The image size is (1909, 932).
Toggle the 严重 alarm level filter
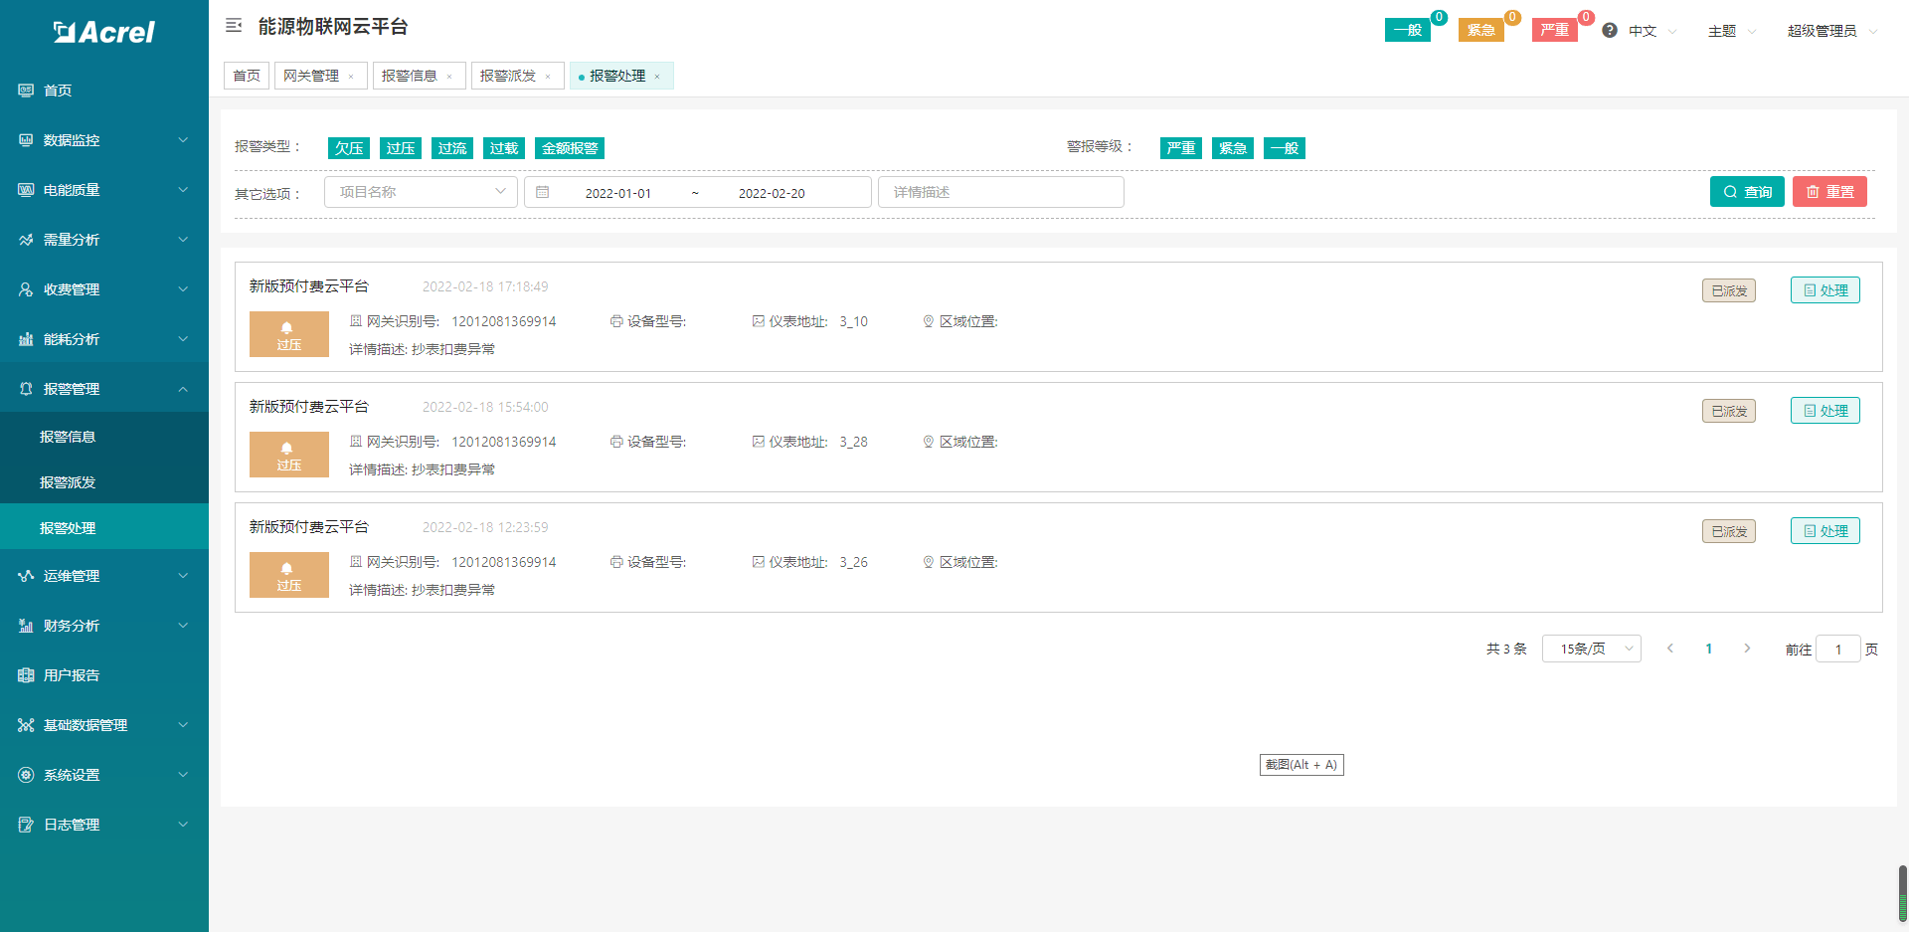click(1181, 148)
